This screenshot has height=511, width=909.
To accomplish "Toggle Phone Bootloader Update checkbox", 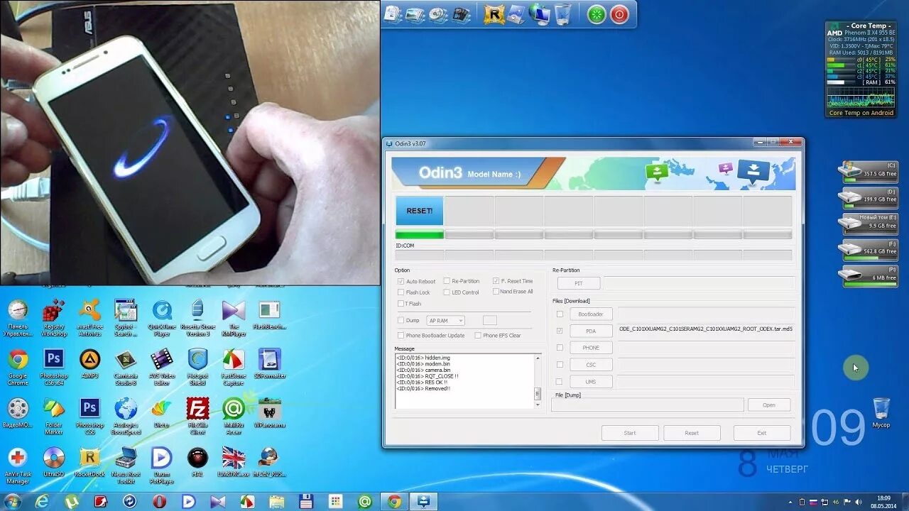I will [x=401, y=335].
